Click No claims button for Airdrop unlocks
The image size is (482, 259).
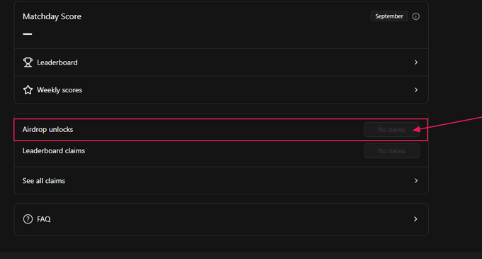pyautogui.click(x=391, y=130)
